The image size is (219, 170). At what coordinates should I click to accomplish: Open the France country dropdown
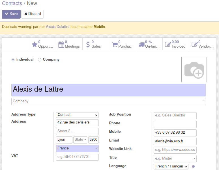coord(77,149)
